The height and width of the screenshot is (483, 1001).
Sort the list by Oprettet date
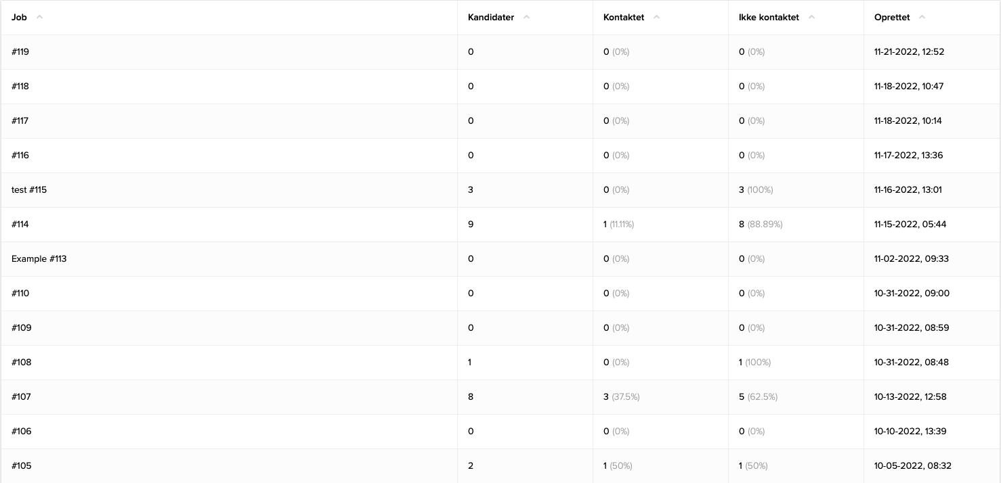pyautogui.click(x=892, y=17)
